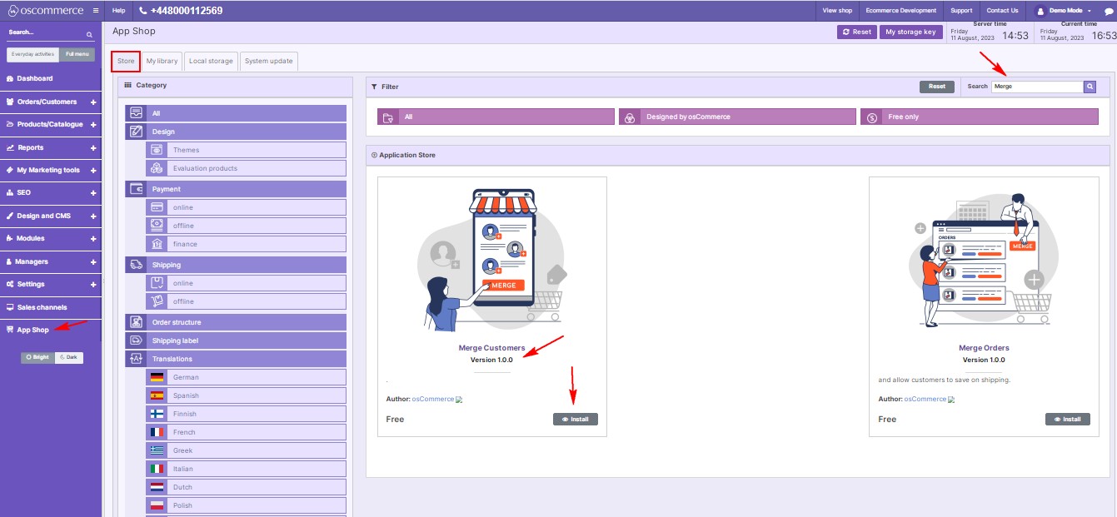Open the Demo Mode user dropdown
Image resolution: width=1117 pixels, height=517 pixels.
coord(1063,11)
